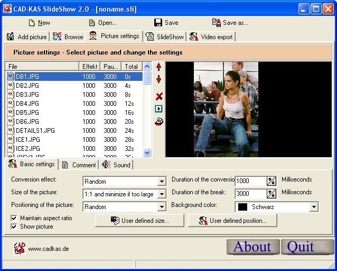
Task: Open the Conversion effect dropdown
Action: pos(162,182)
